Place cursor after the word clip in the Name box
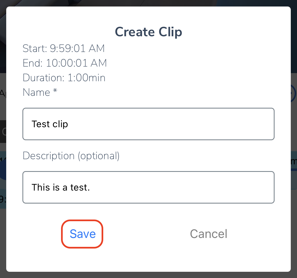 [68, 124]
